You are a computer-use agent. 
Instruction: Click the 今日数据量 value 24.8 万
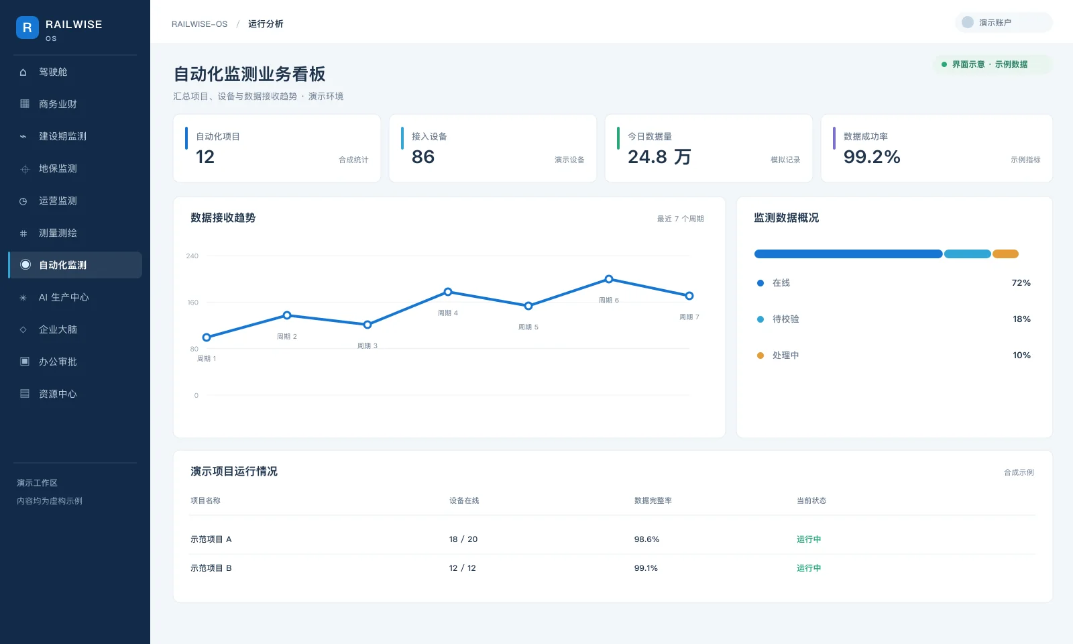point(659,157)
